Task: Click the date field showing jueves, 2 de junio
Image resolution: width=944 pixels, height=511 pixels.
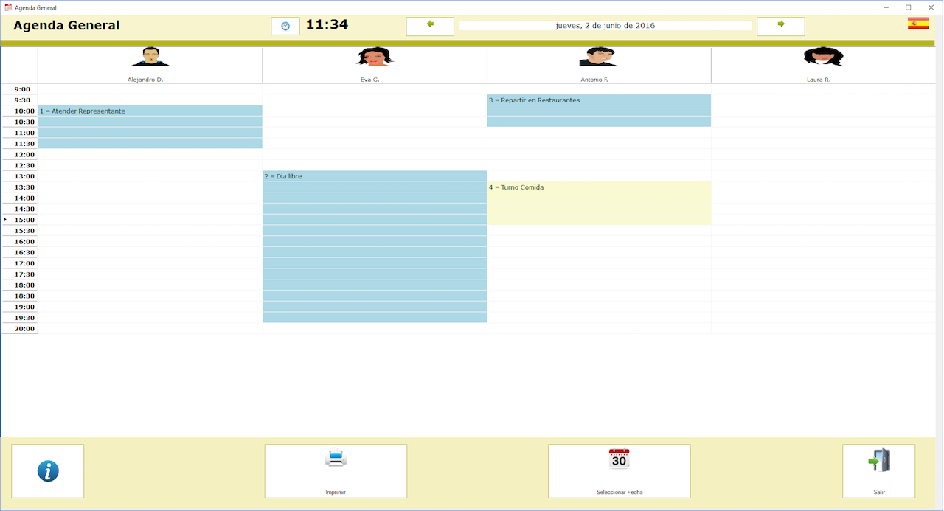Action: (605, 26)
